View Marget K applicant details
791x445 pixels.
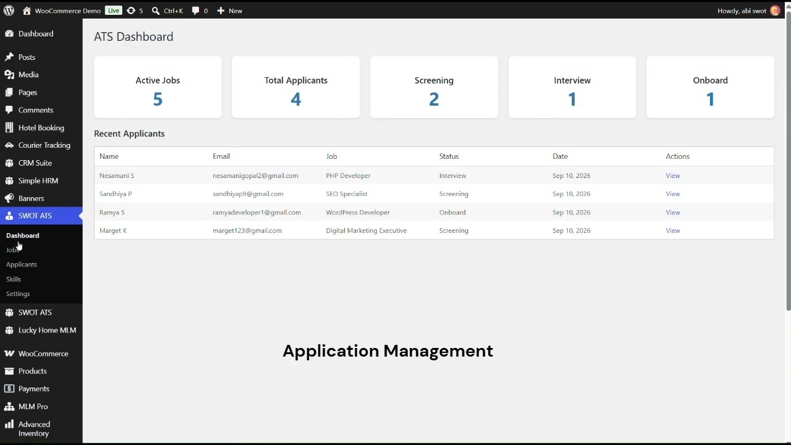coord(672,231)
